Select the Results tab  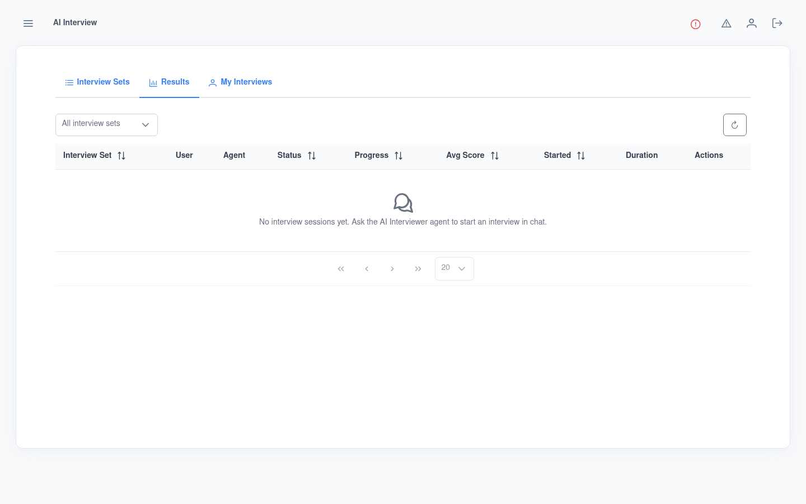pyautogui.click(x=169, y=82)
